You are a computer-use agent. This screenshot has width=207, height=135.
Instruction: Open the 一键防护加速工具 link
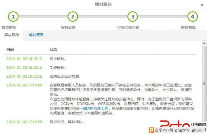click(93, 109)
